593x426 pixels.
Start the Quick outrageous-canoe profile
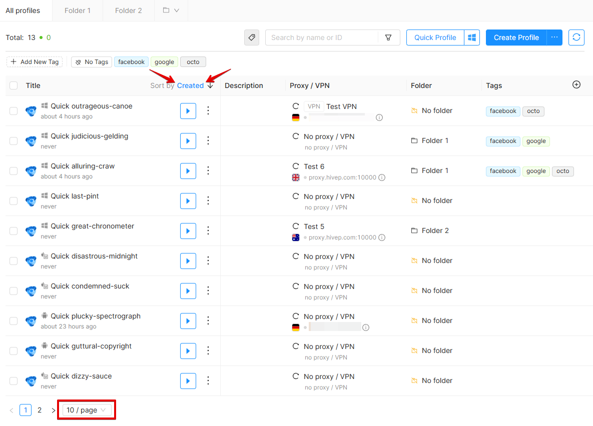188,111
